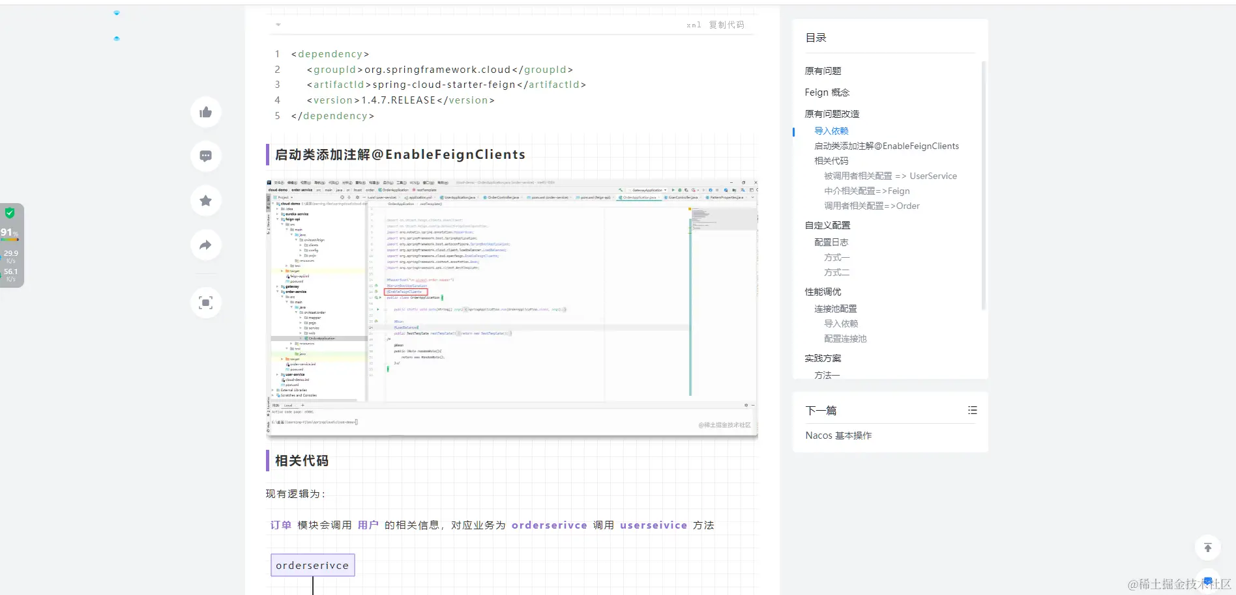Click the spring-cloud-starter-feign artifactId code line
The width and height of the screenshot is (1236, 595).
click(446, 85)
